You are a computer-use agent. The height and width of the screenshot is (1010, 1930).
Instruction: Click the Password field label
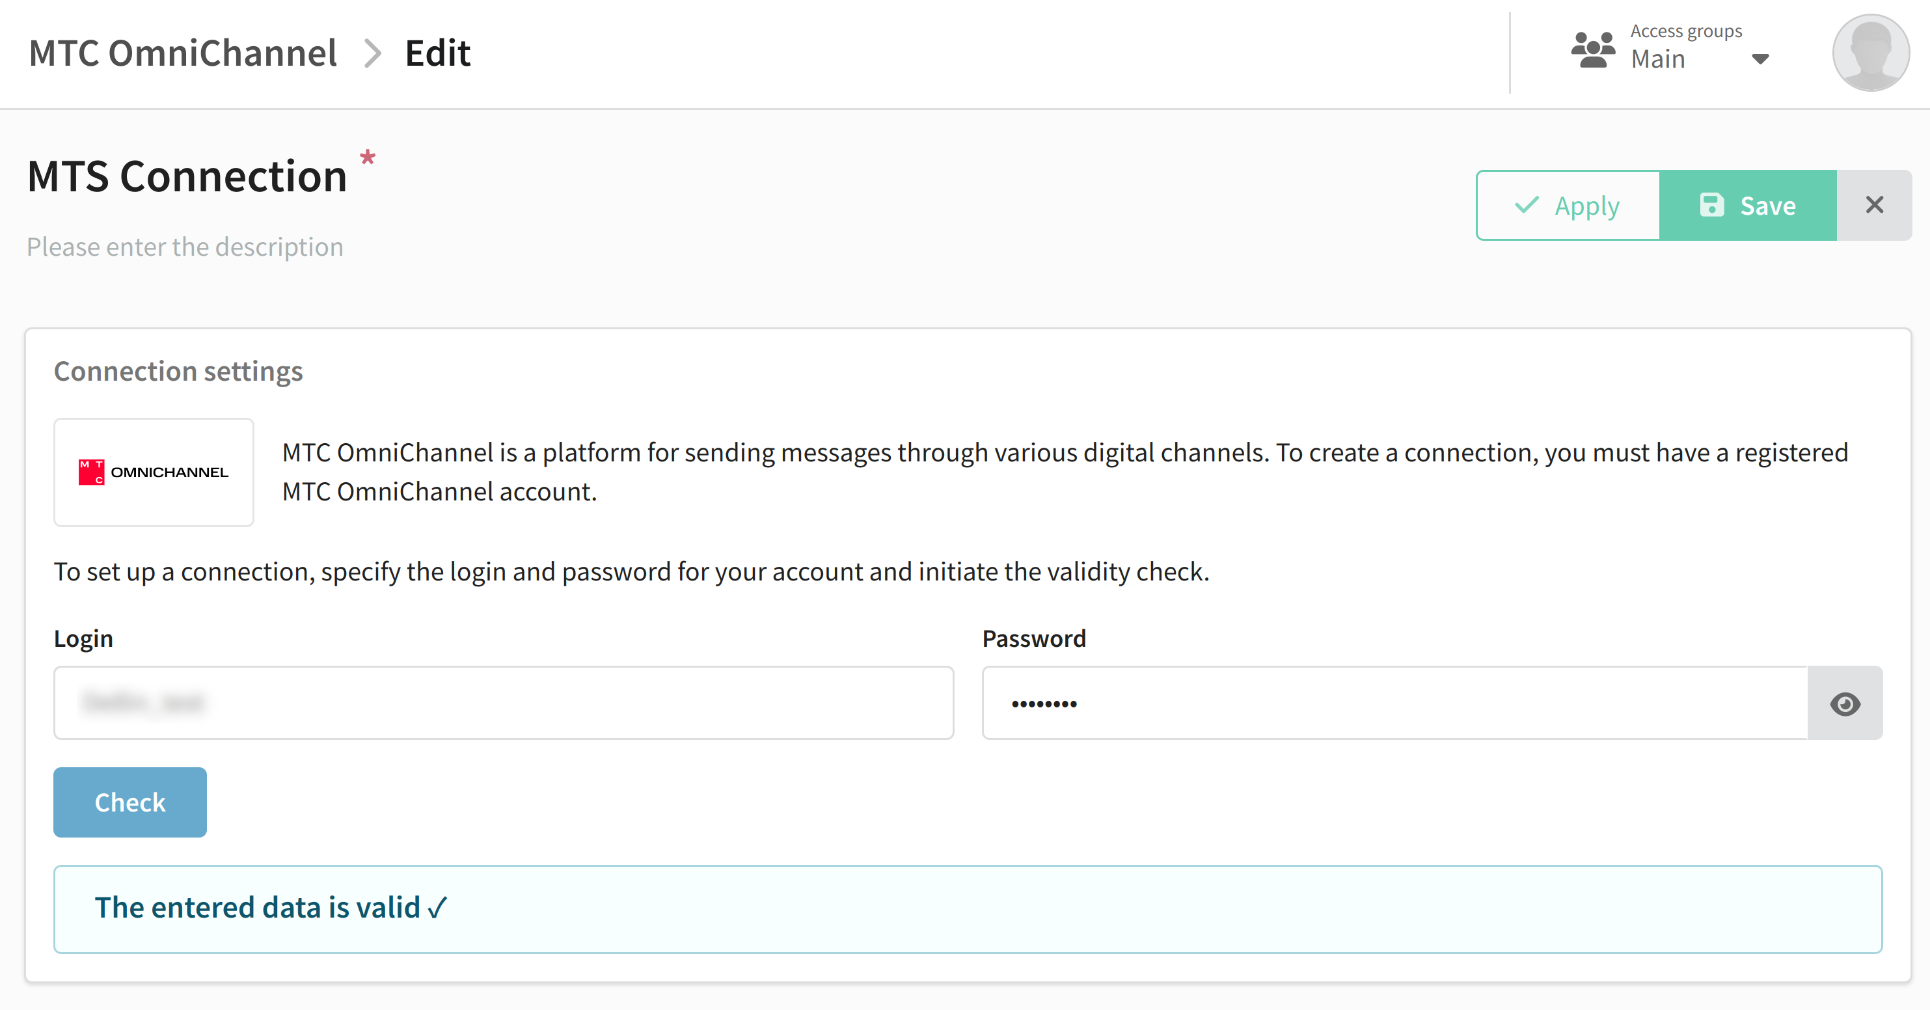point(1034,638)
